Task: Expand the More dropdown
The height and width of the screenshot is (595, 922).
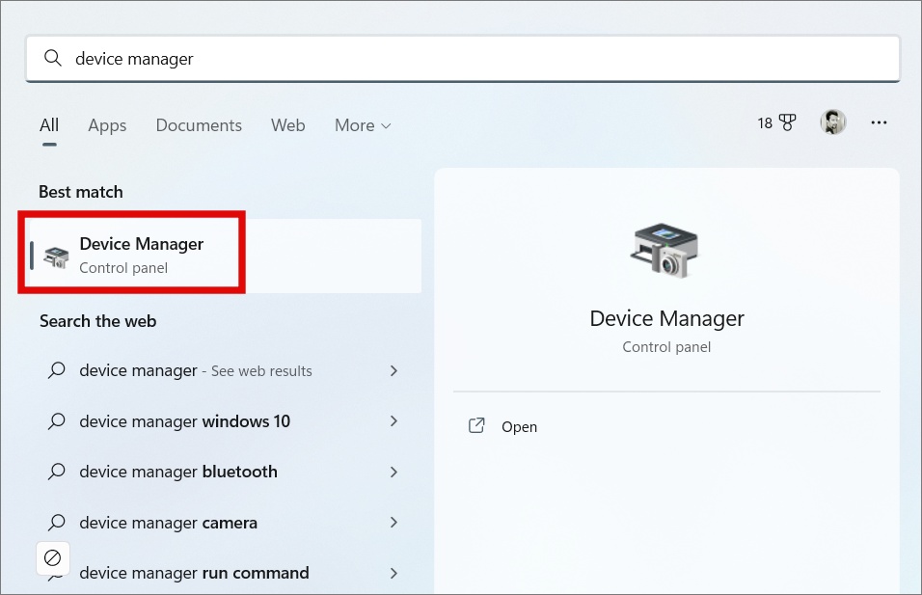Action: pyautogui.click(x=363, y=125)
